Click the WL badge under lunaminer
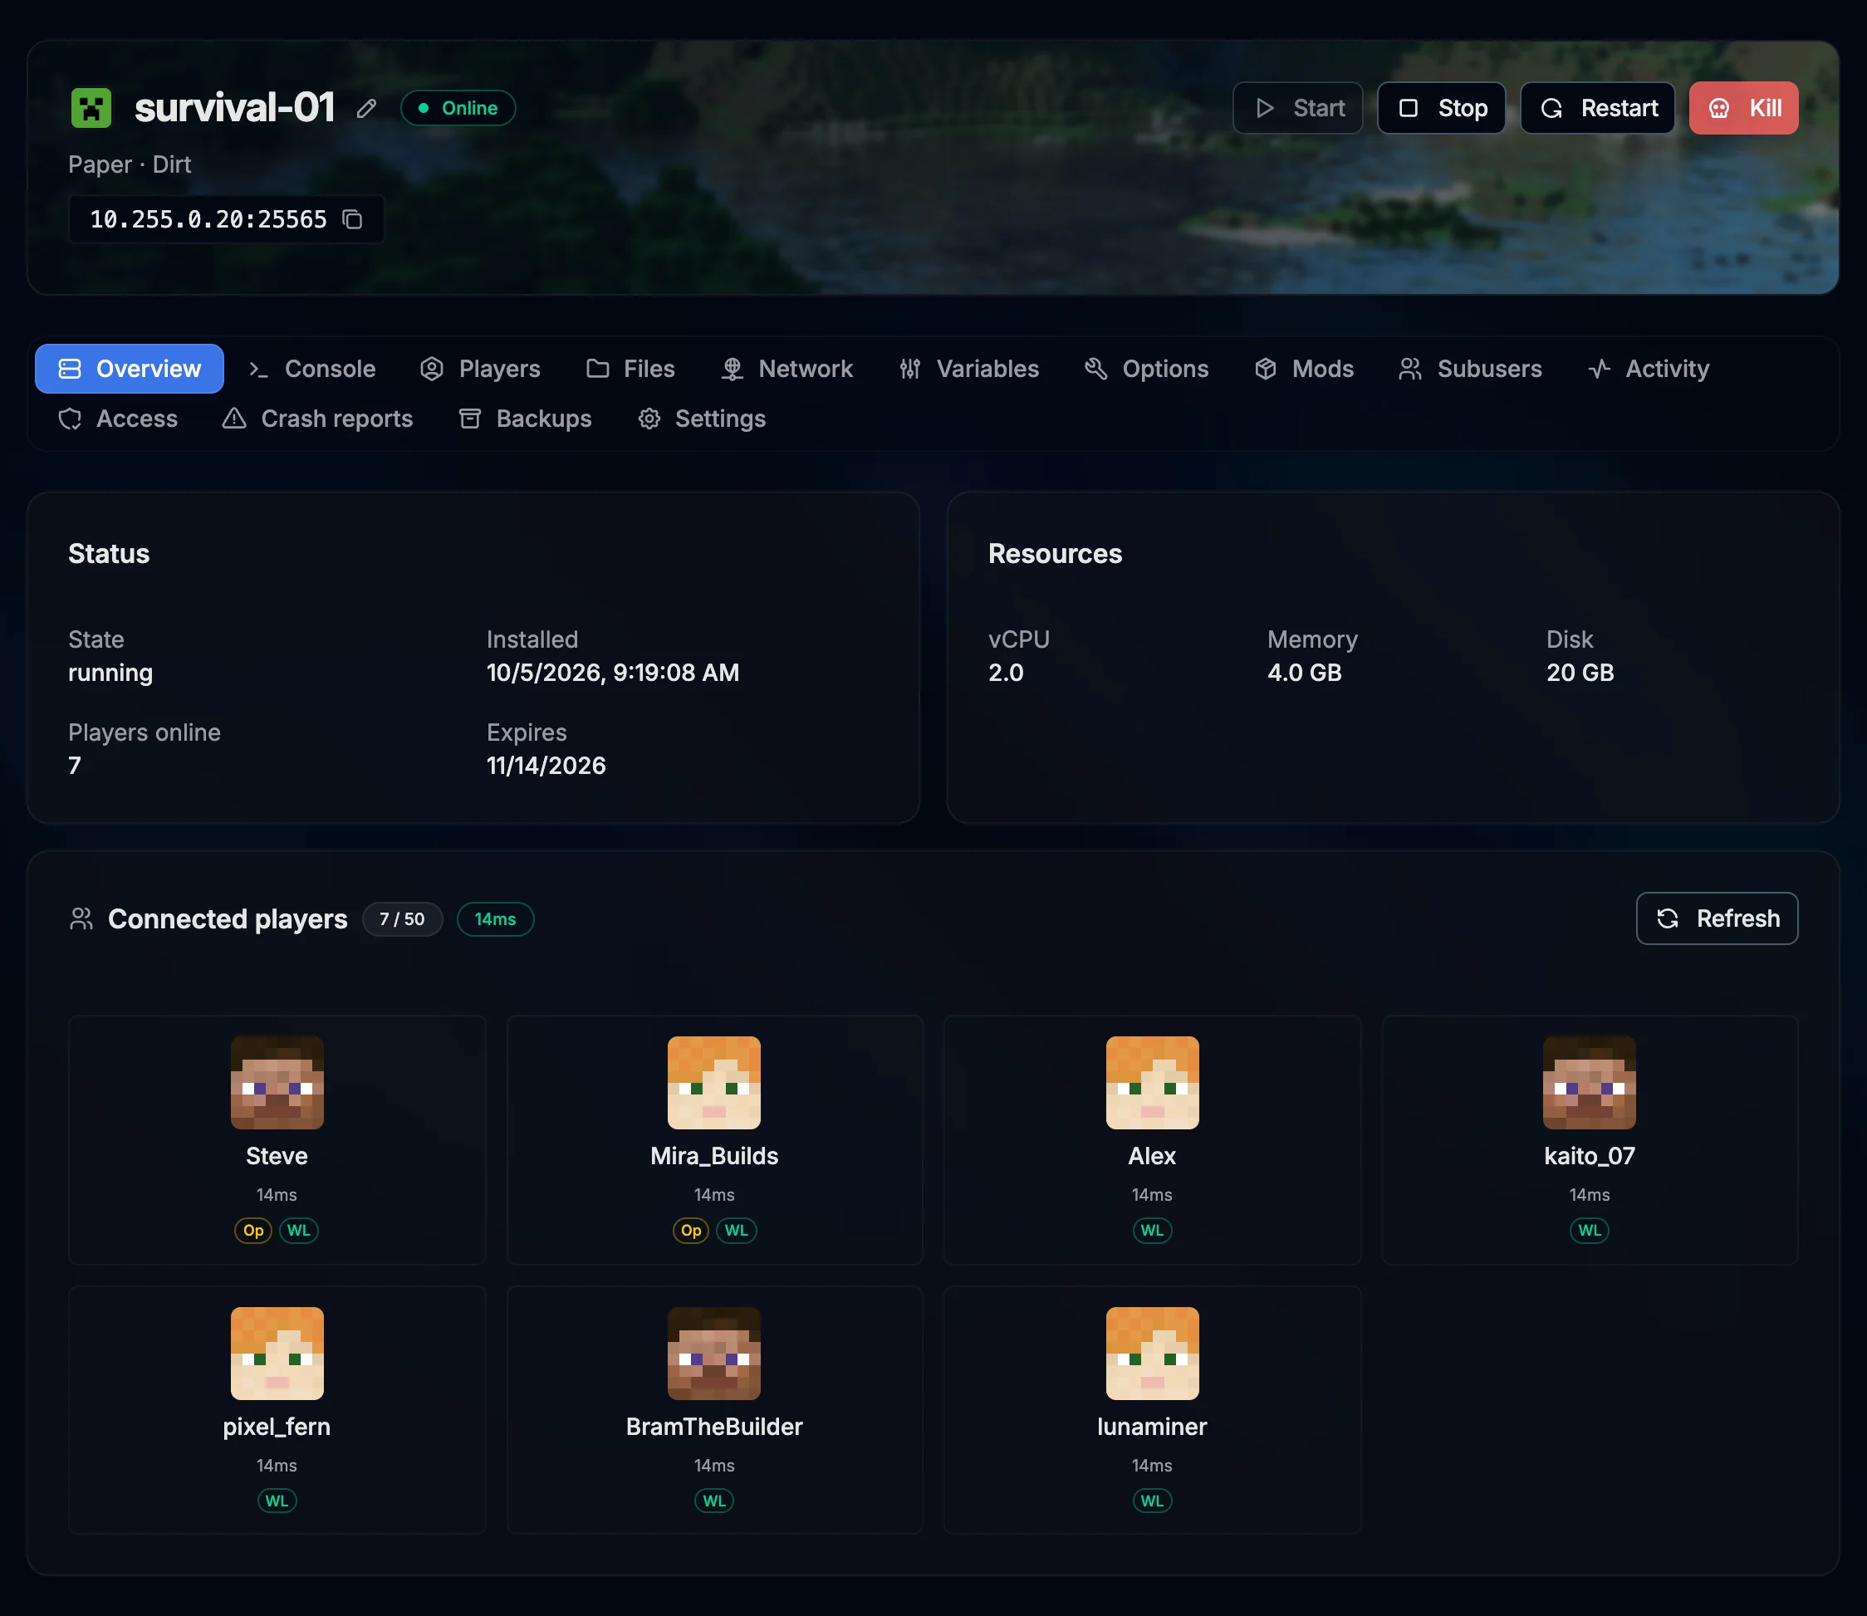Image resolution: width=1867 pixels, height=1616 pixels. (x=1152, y=1501)
